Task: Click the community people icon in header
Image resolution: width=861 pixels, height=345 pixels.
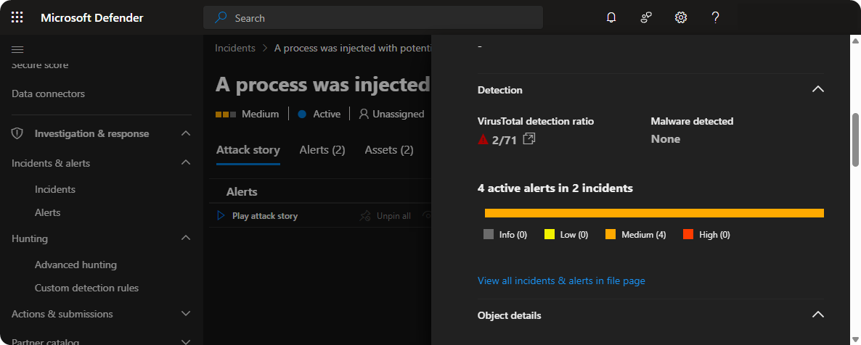Action: point(646,17)
